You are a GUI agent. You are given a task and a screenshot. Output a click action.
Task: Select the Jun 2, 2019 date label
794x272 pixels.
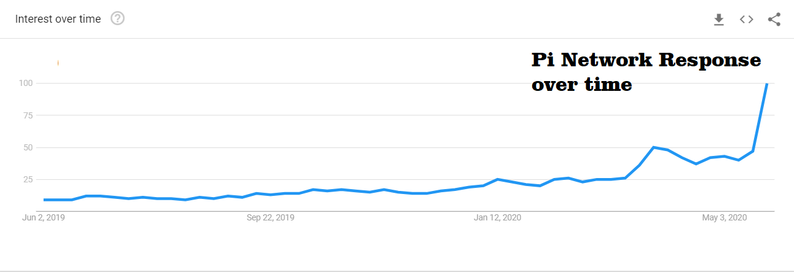pos(44,217)
